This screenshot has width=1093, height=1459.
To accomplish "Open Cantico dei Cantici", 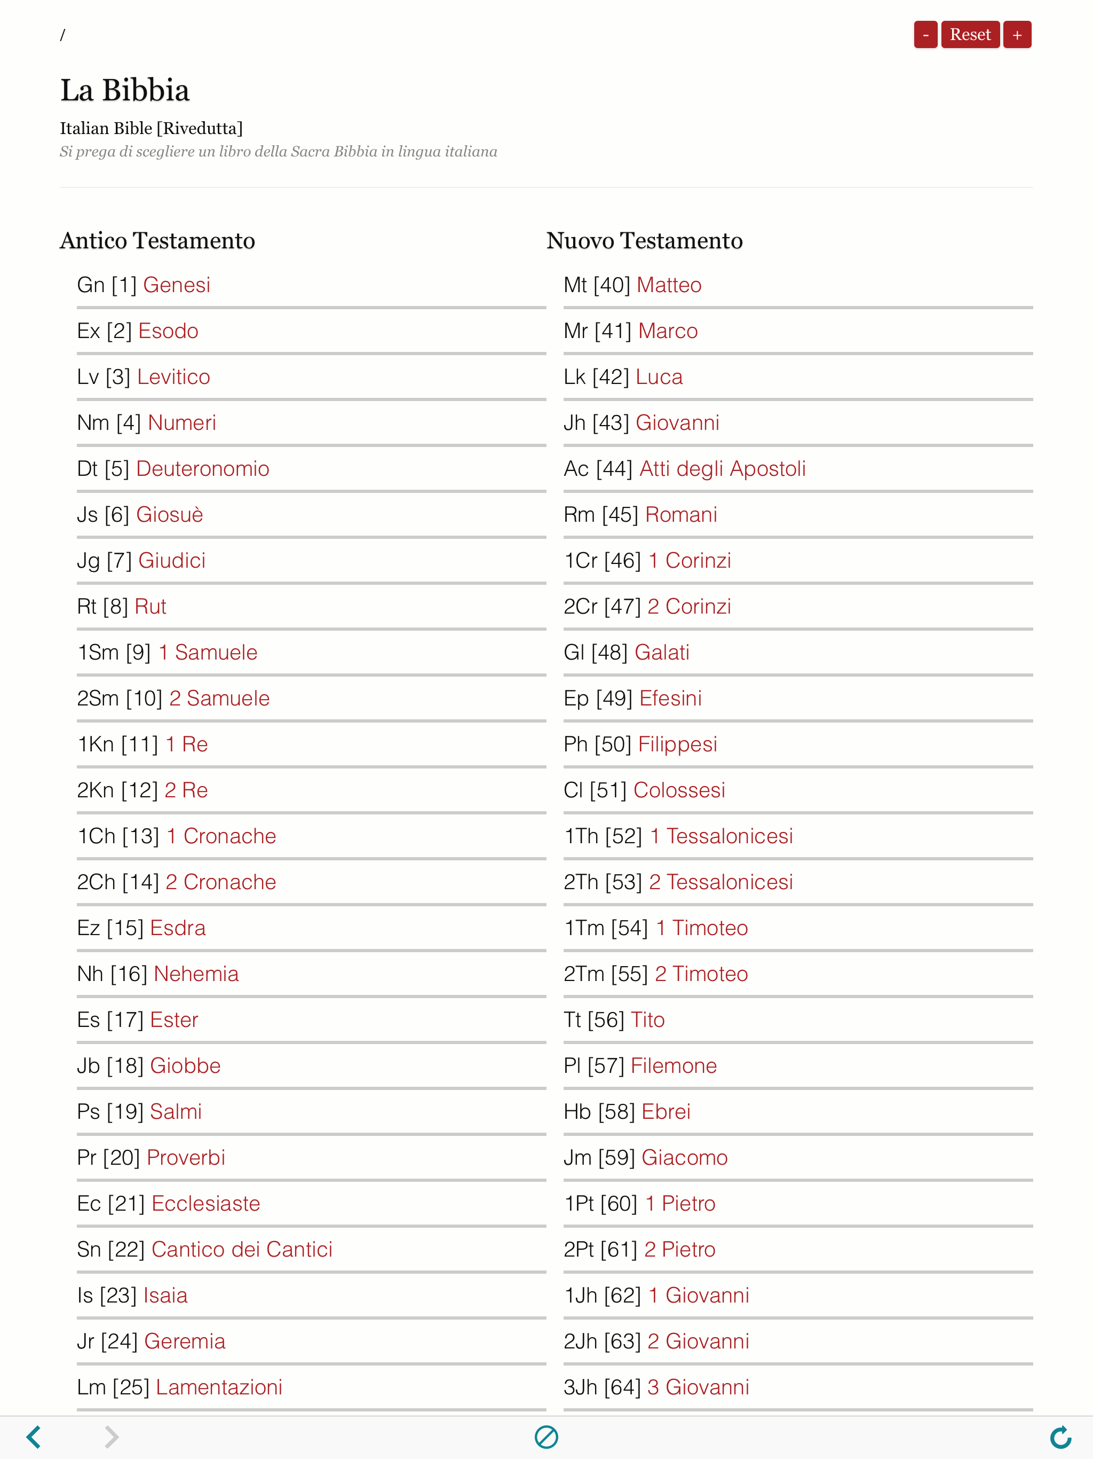I will pyautogui.click(x=242, y=1249).
